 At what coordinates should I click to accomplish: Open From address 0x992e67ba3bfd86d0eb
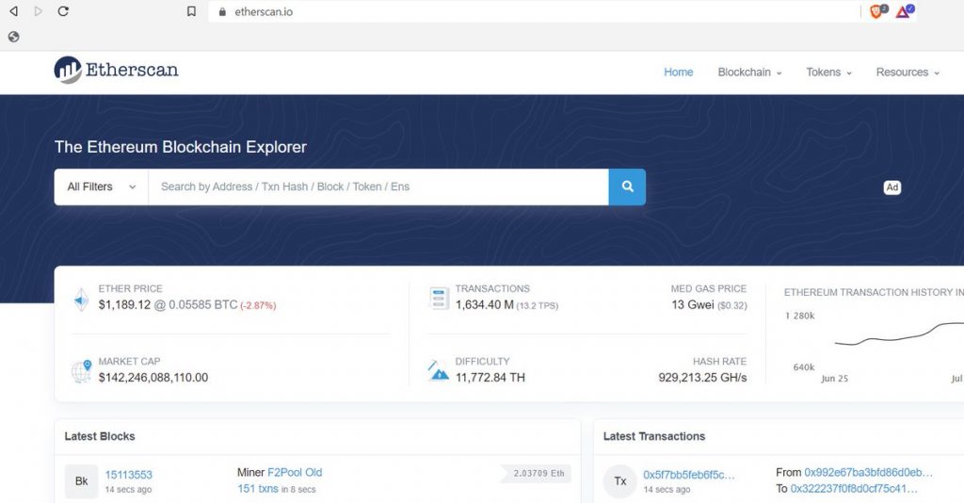coord(868,472)
